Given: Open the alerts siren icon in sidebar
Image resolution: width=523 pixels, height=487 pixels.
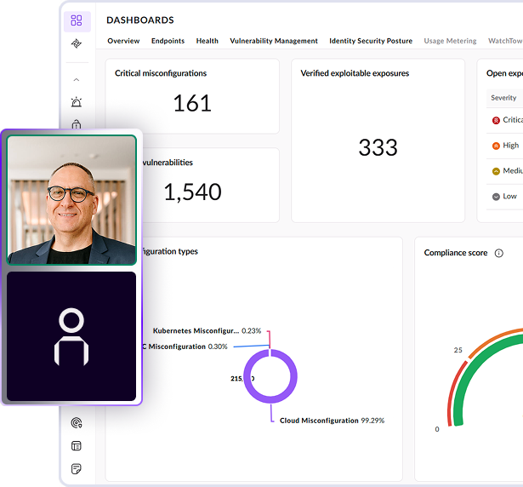Looking at the screenshot, I should point(77,102).
